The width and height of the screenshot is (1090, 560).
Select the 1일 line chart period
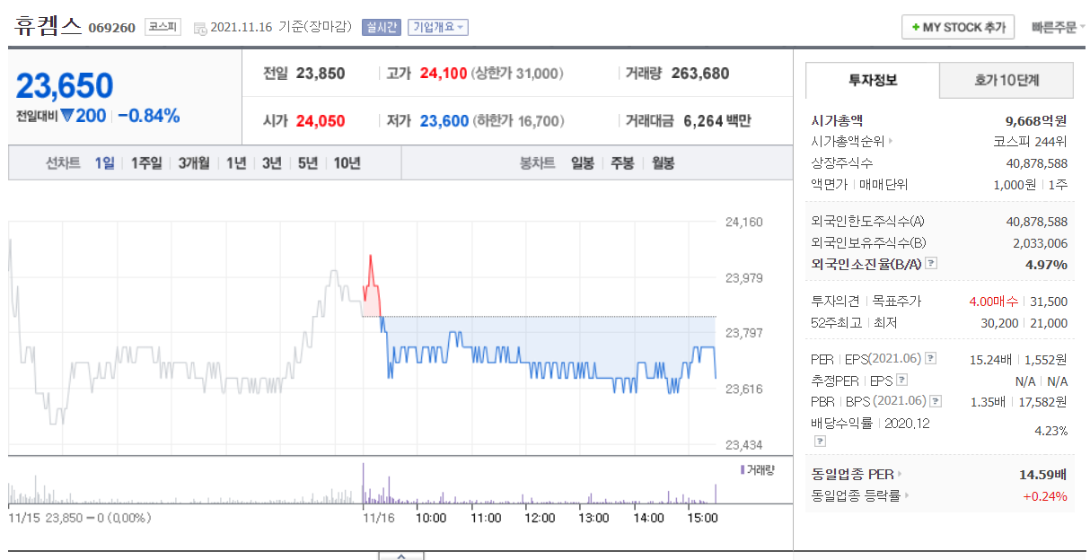pyautogui.click(x=104, y=163)
